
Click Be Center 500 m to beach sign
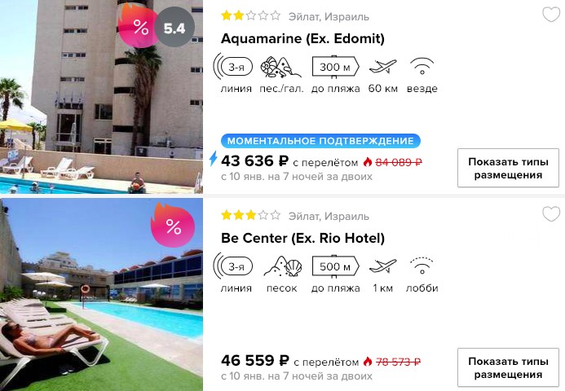coord(335,267)
